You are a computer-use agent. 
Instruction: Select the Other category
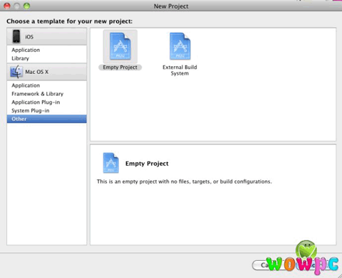point(47,119)
